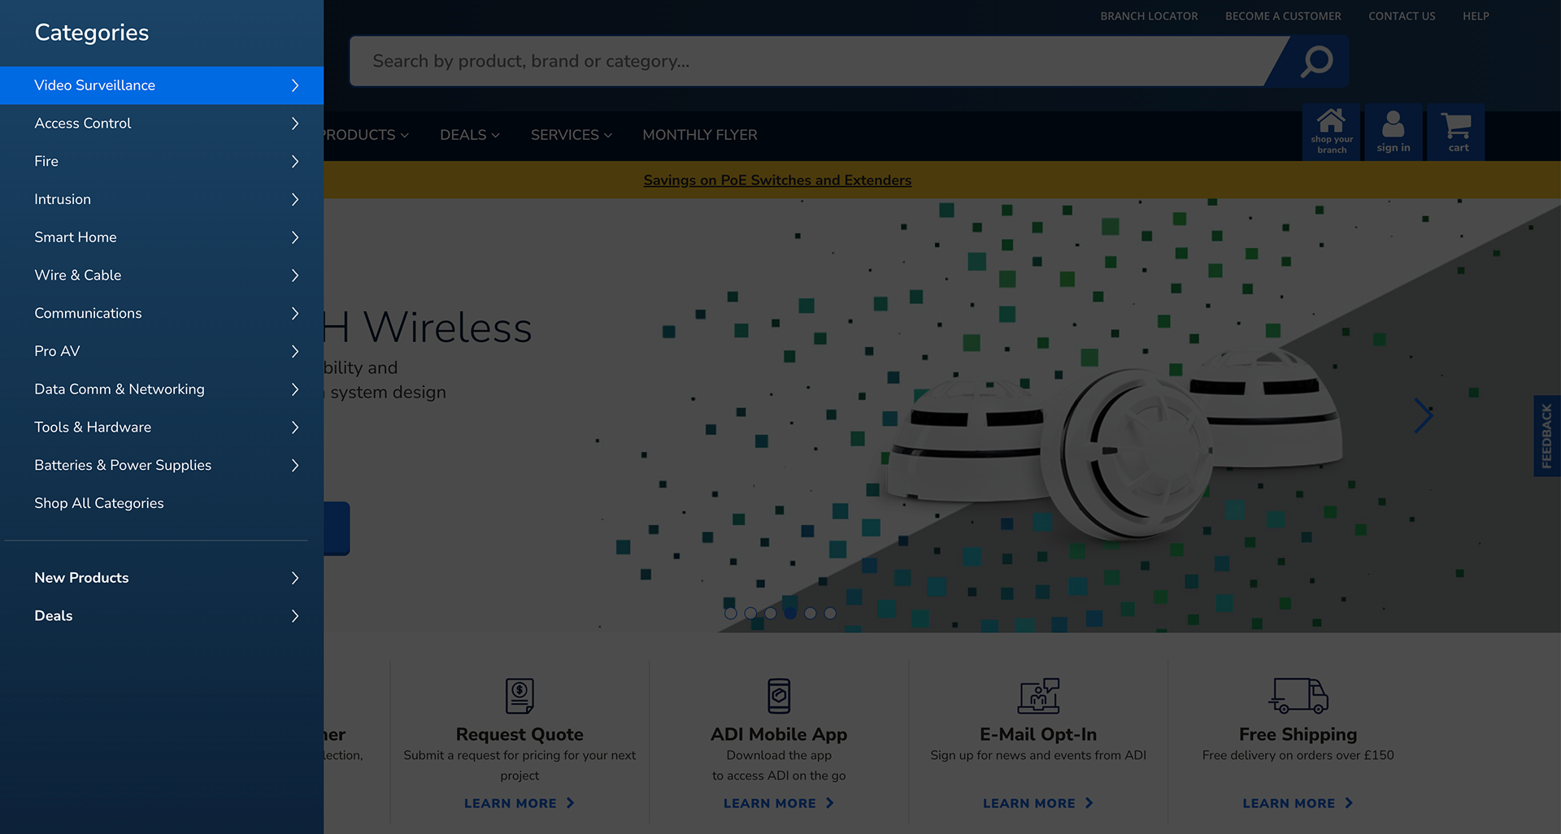Click LEARN MORE under ADI Mobile App
The image size is (1561, 834).
(x=779, y=803)
